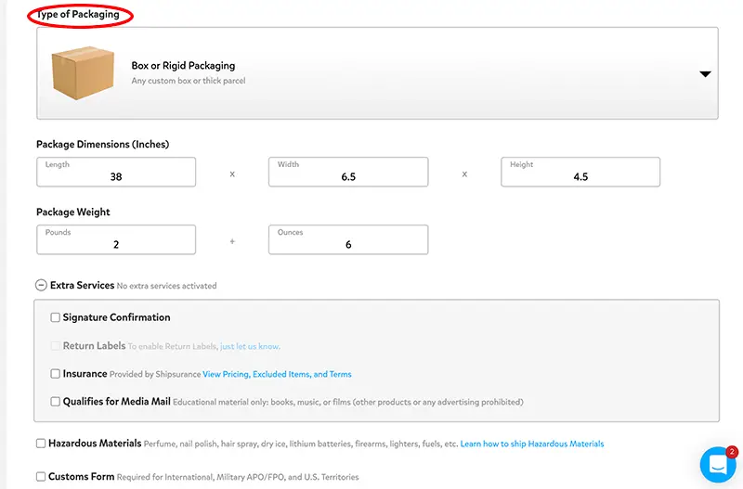This screenshot has width=743, height=489.
Task: Click the cardboard box packaging image
Action: click(83, 72)
